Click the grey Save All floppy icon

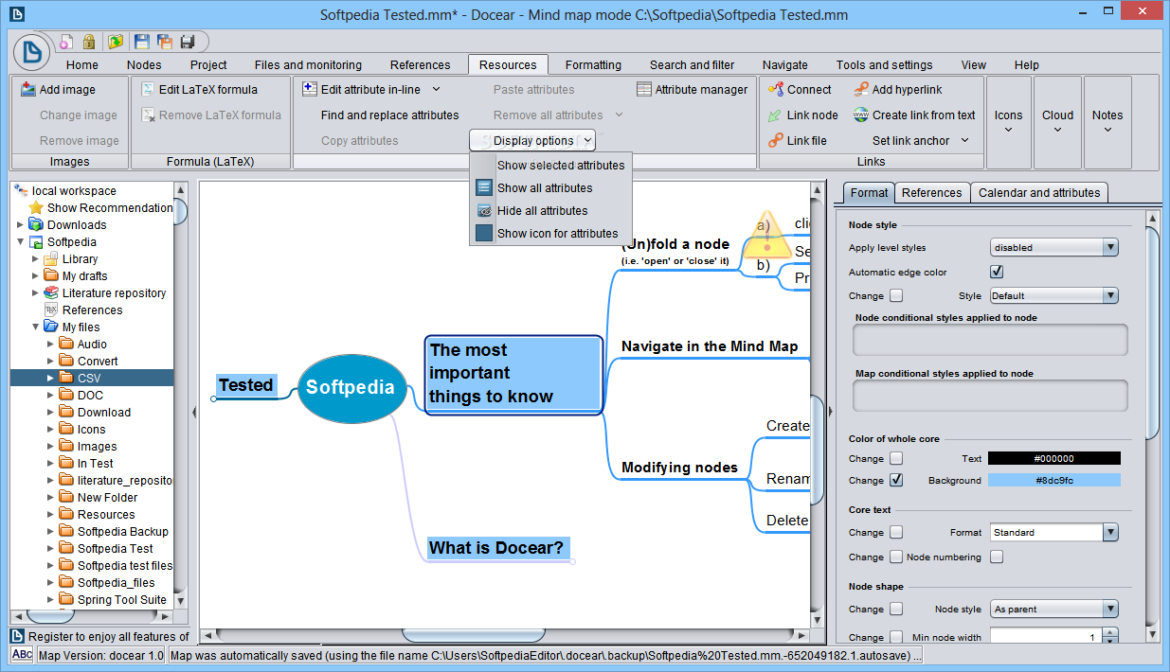click(188, 42)
